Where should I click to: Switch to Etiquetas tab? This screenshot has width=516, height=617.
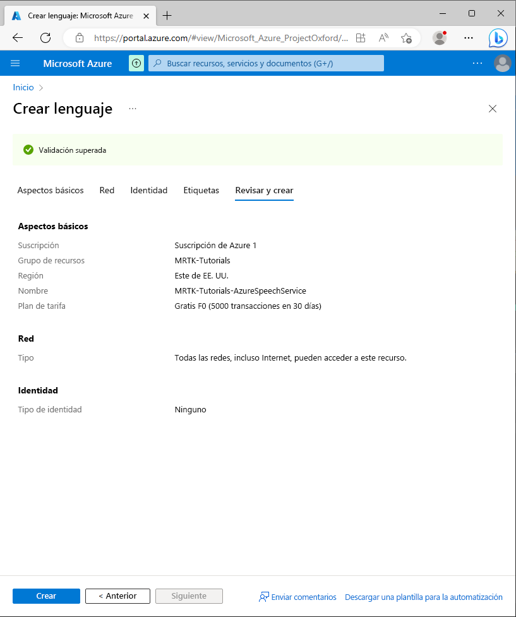tap(201, 191)
